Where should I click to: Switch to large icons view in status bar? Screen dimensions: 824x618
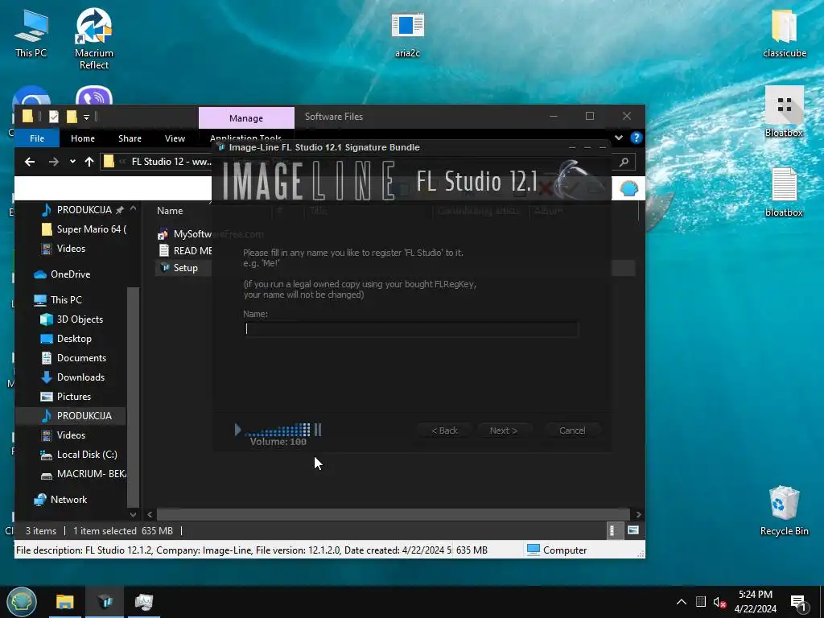pyautogui.click(x=633, y=530)
